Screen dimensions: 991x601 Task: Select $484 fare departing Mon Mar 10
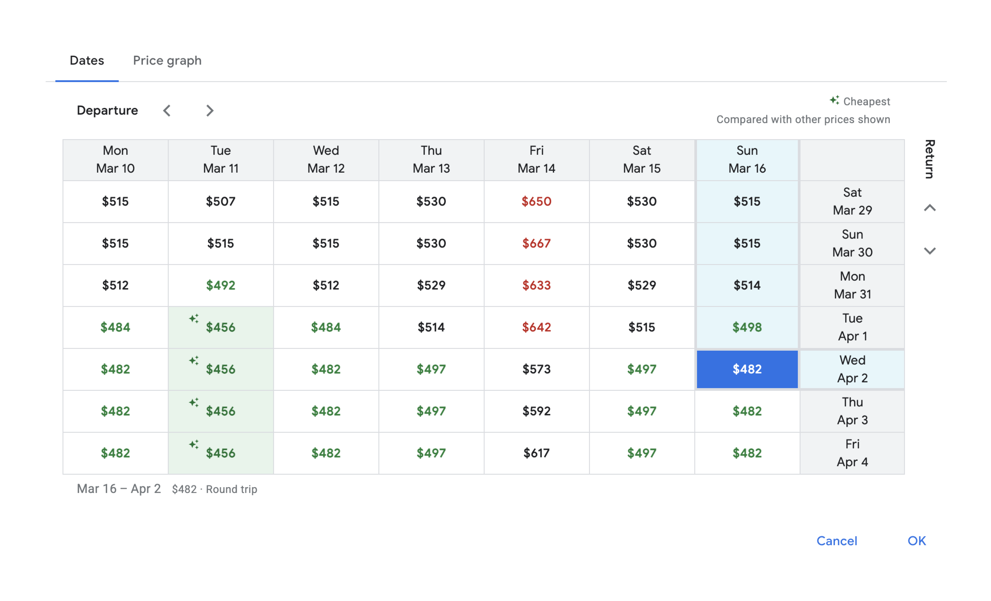[115, 327]
